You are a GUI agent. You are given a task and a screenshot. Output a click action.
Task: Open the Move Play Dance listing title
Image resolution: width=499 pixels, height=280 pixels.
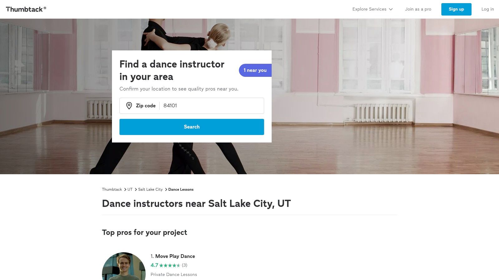click(175, 256)
